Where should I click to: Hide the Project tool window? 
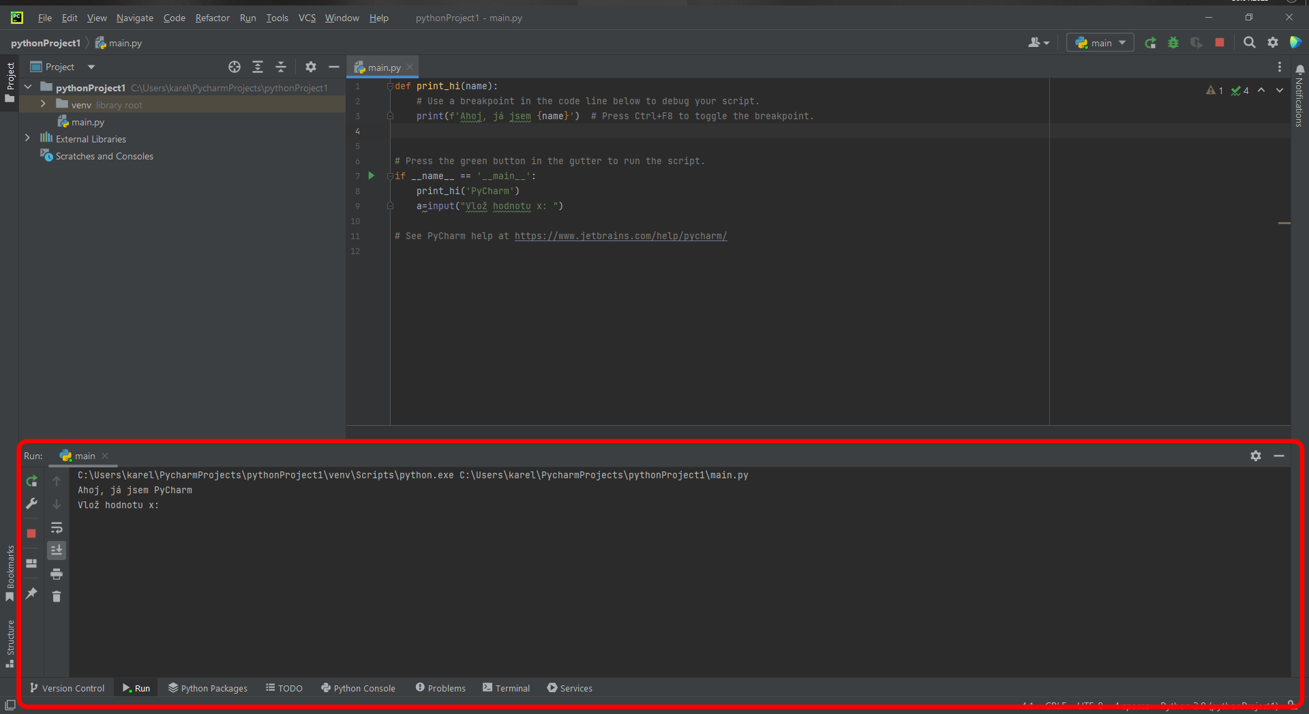[x=334, y=67]
